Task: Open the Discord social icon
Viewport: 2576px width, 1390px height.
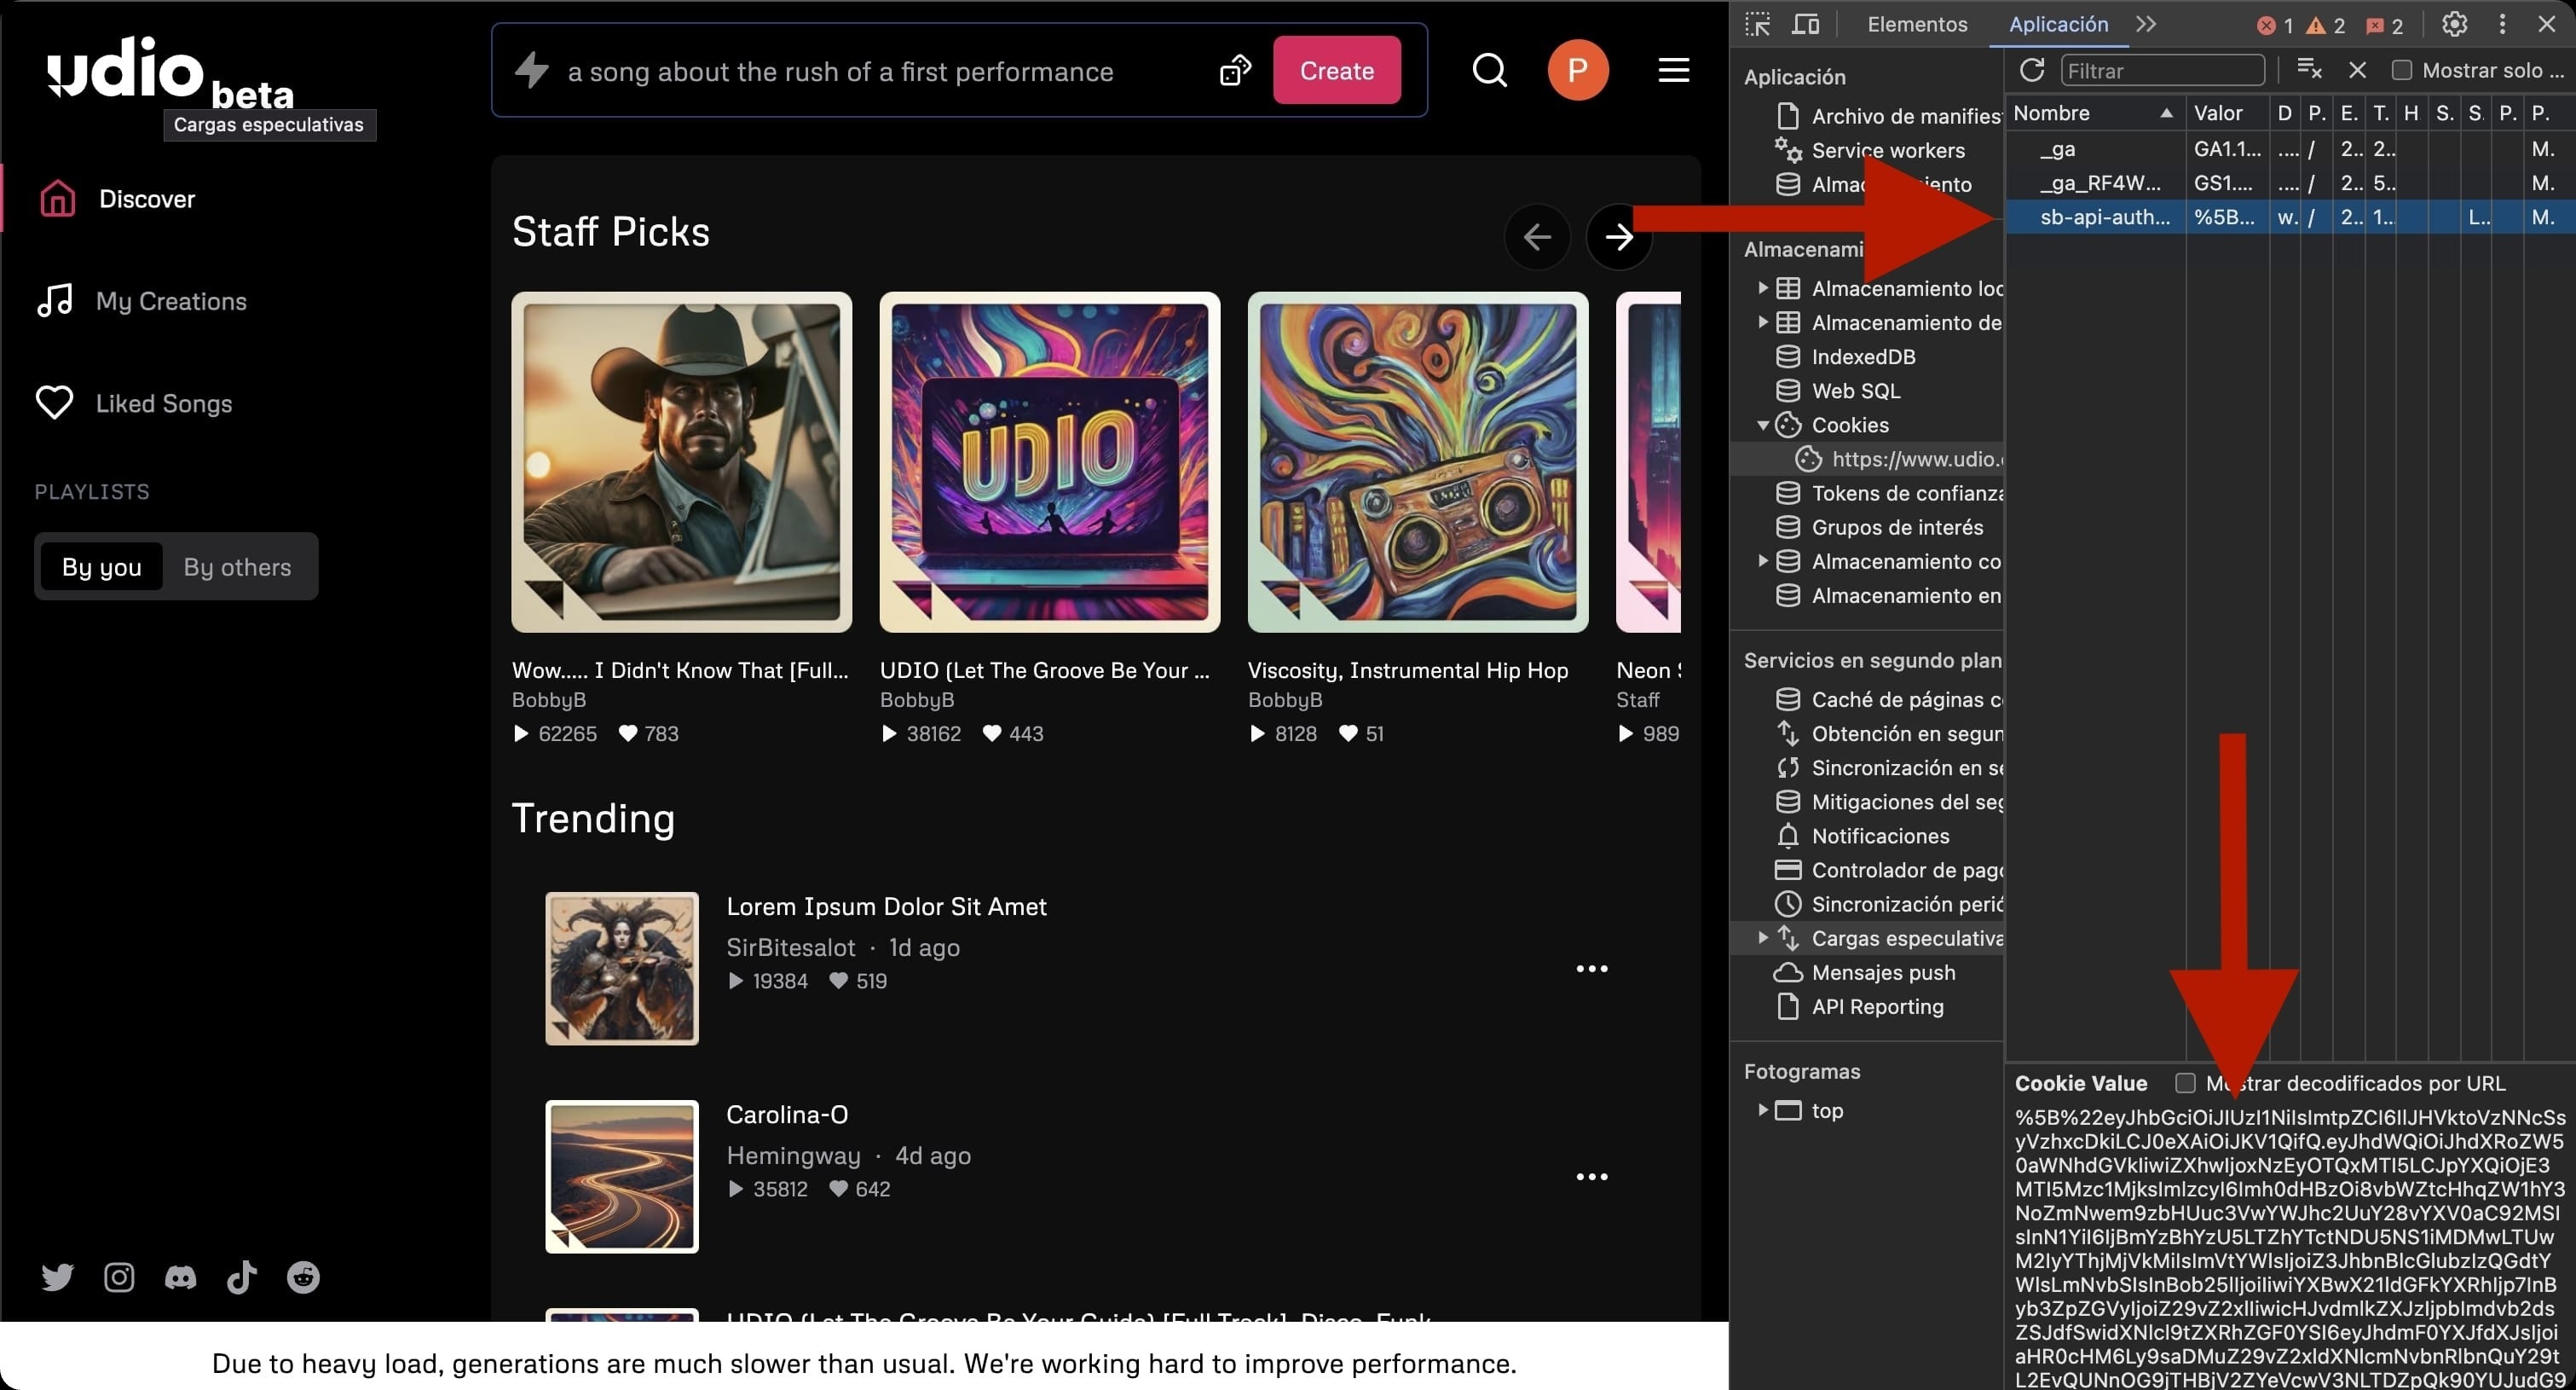Action: pos(180,1277)
